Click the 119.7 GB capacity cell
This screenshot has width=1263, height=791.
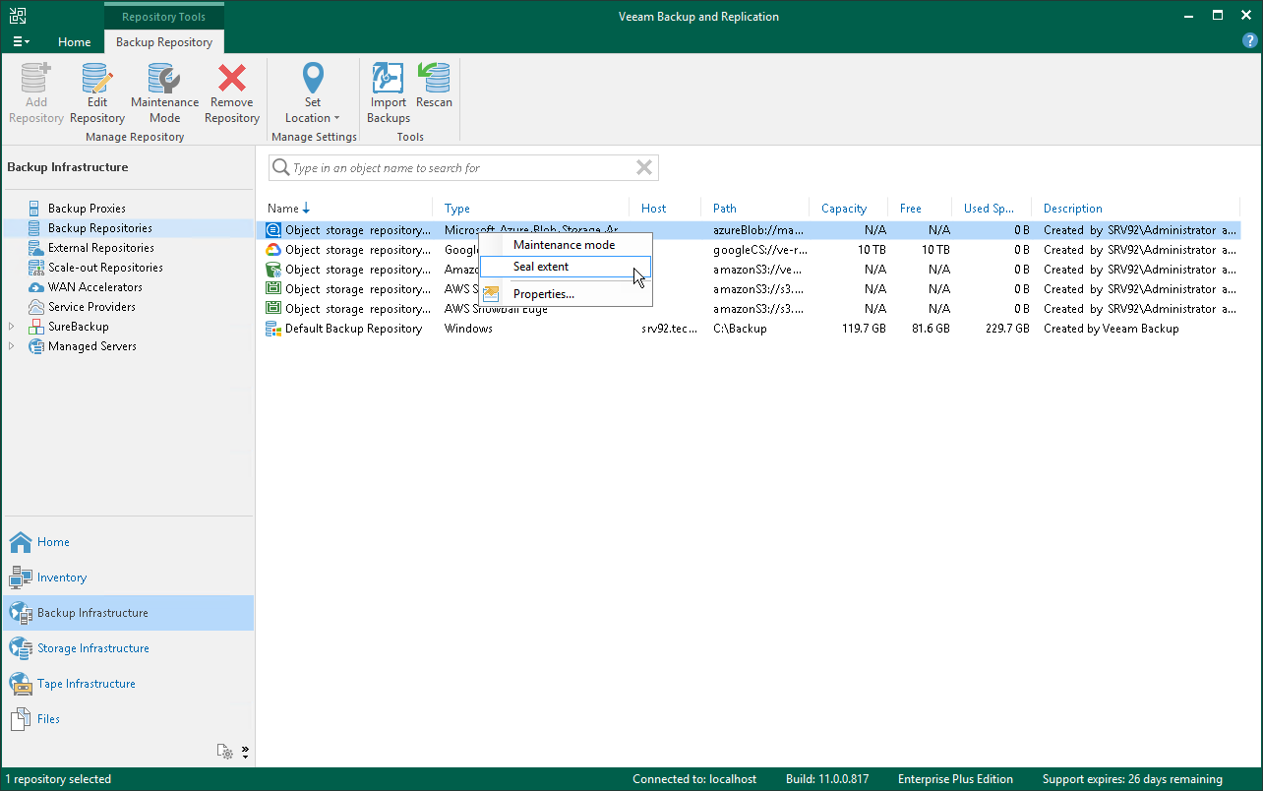[863, 329]
